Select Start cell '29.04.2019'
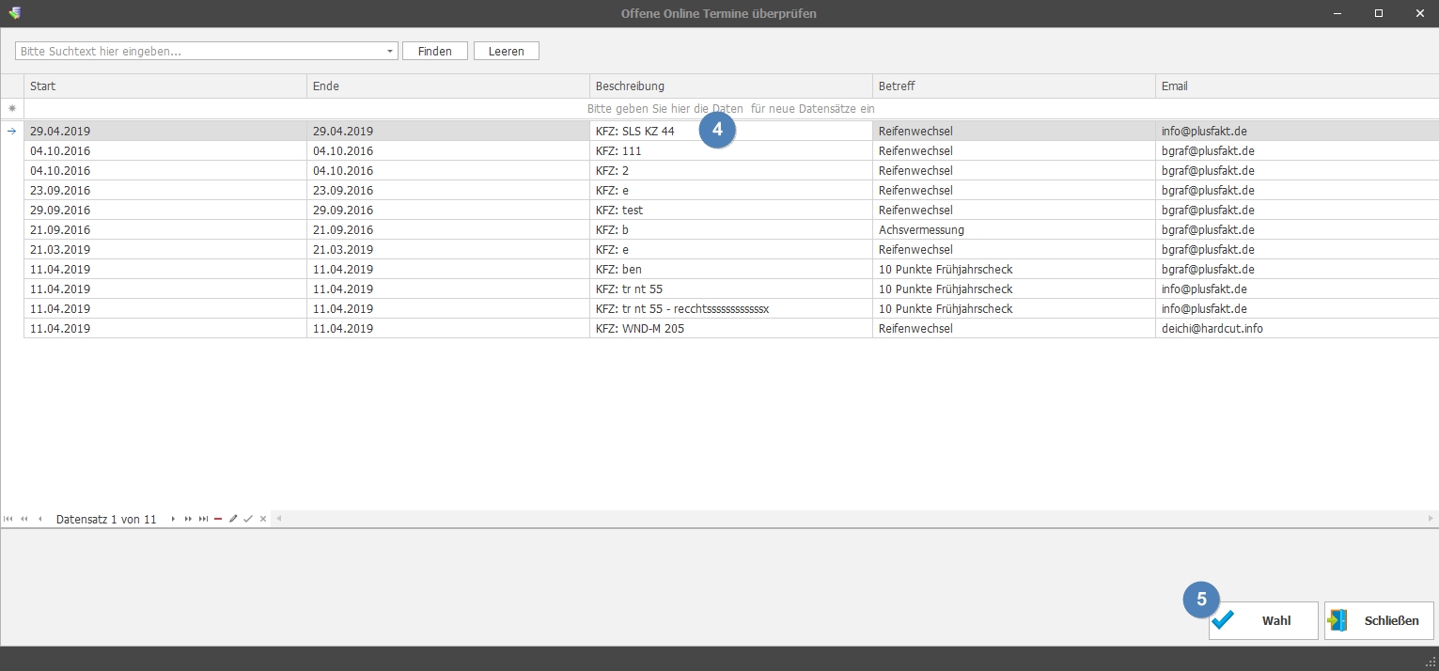 click(x=165, y=132)
